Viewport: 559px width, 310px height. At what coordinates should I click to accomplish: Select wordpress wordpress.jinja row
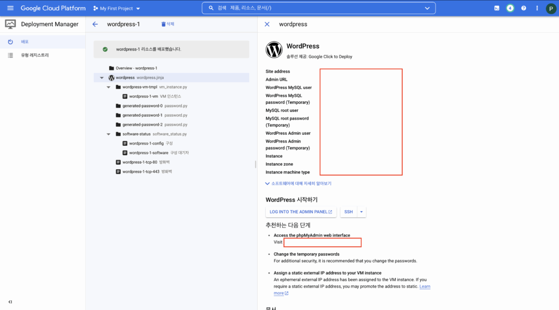tap(171, 77)
